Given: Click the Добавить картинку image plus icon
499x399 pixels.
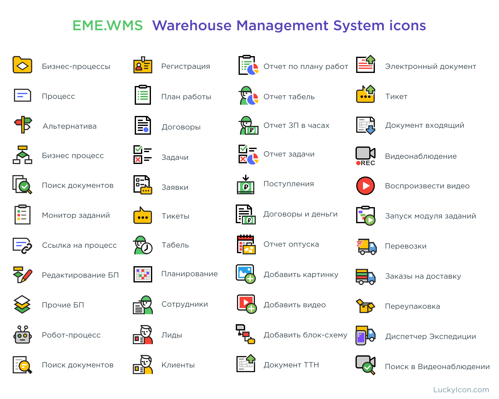Looking at the screenshot, I should click(246, 274).
